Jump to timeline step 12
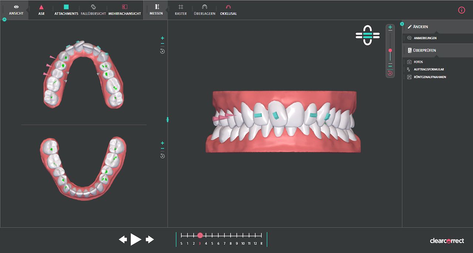 (x=255, y=243)
